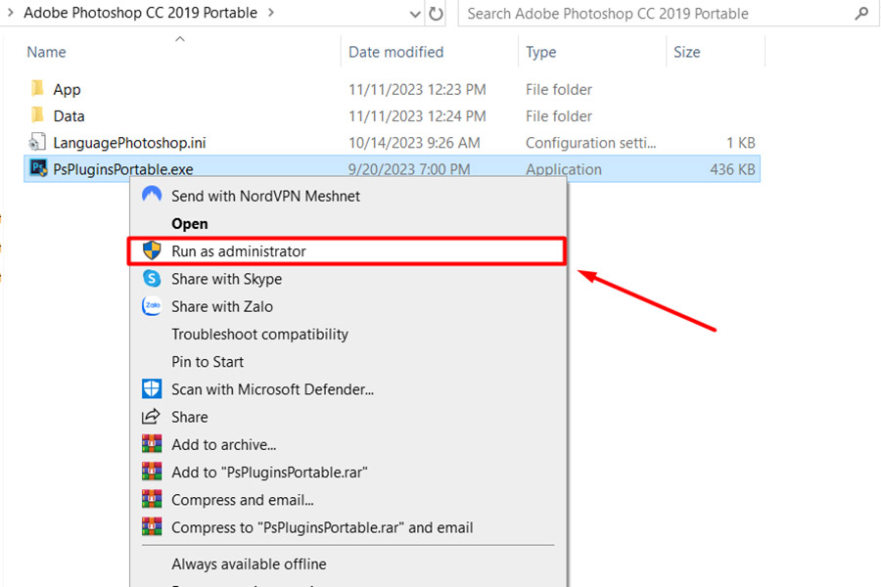Click the administrator shield icon
This screenshot has width=881, height=587.
pyautogui.click(x=152, y=250)
